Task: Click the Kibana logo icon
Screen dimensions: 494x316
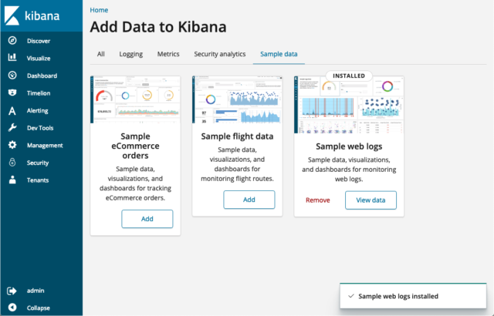Action: tap(12, 15)
